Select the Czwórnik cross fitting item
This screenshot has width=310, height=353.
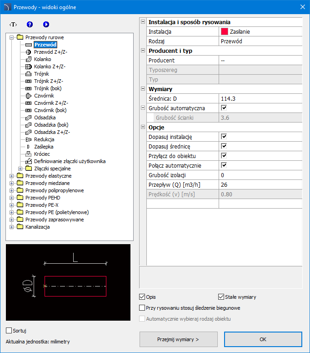(x=44, y=96)
